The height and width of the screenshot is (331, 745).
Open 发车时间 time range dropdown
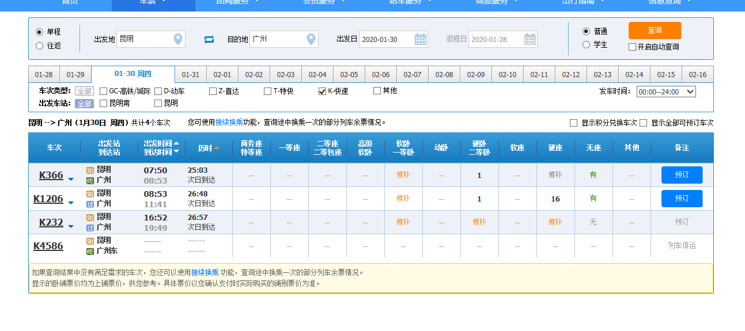click(666, 92)
